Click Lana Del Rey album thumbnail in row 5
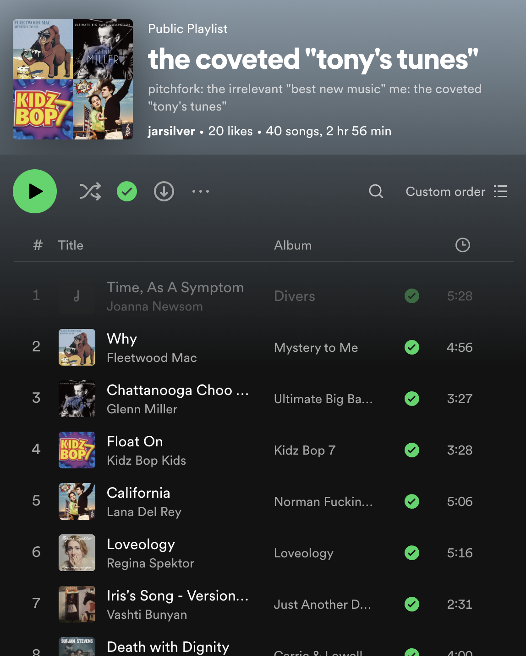Screen dimensions: 526x656 [x=77, y=501]
